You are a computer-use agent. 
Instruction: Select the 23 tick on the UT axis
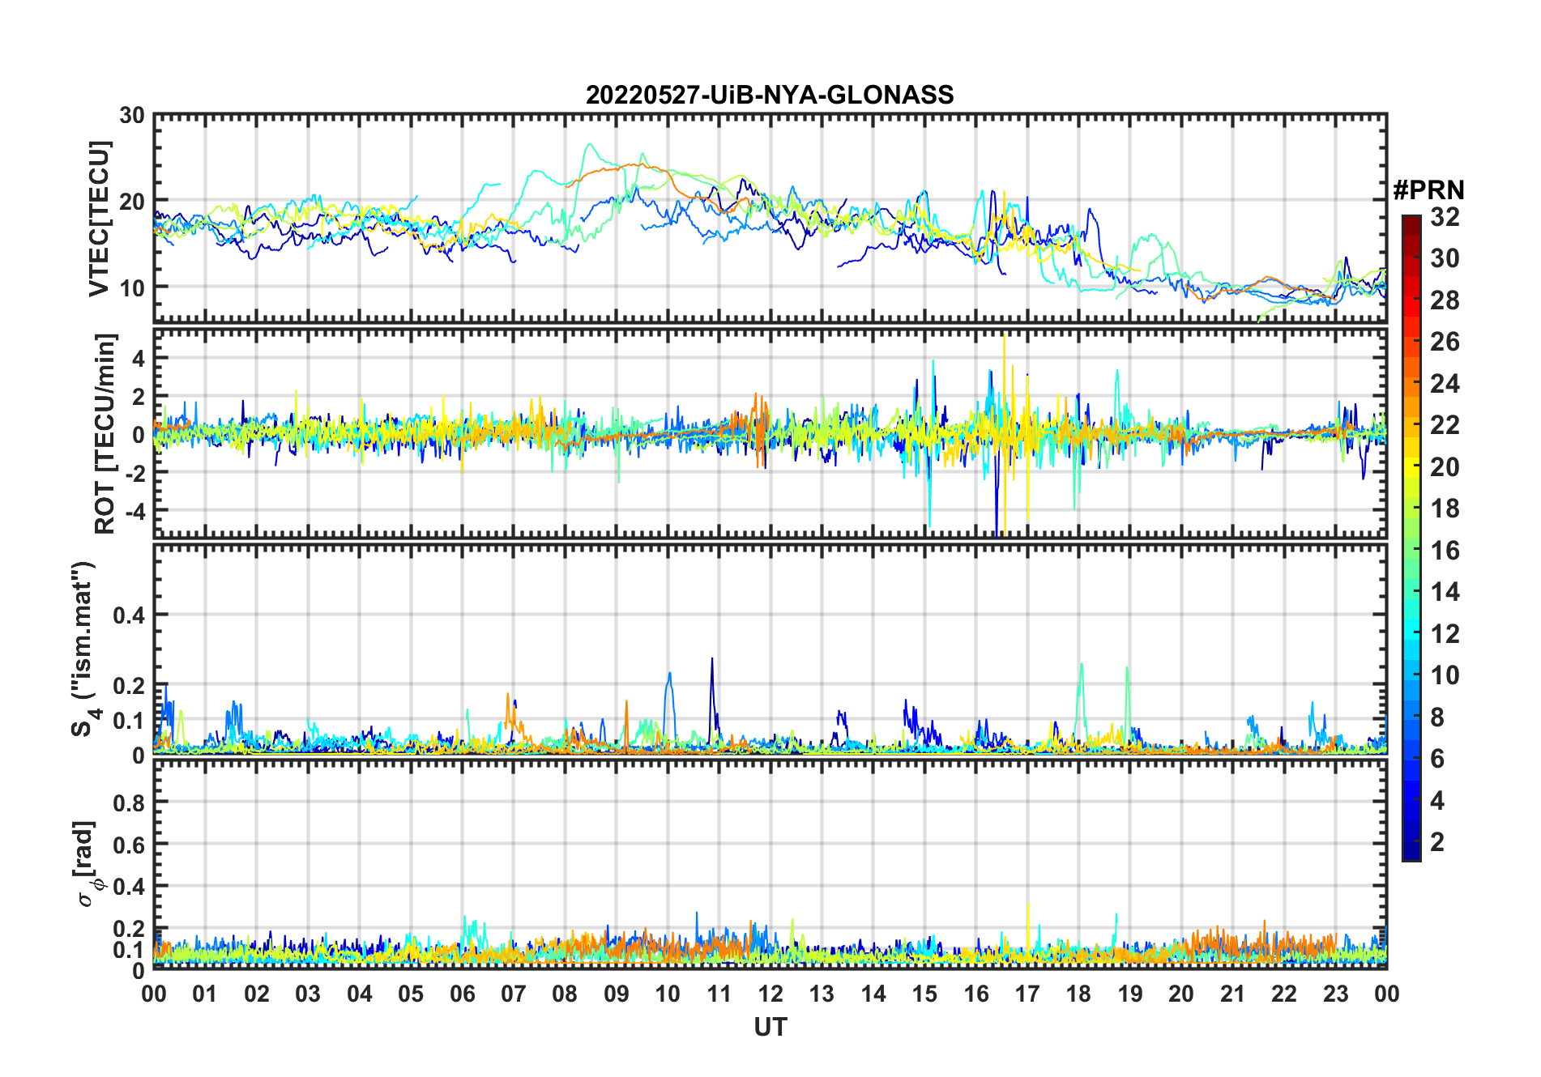point(1335,994)
